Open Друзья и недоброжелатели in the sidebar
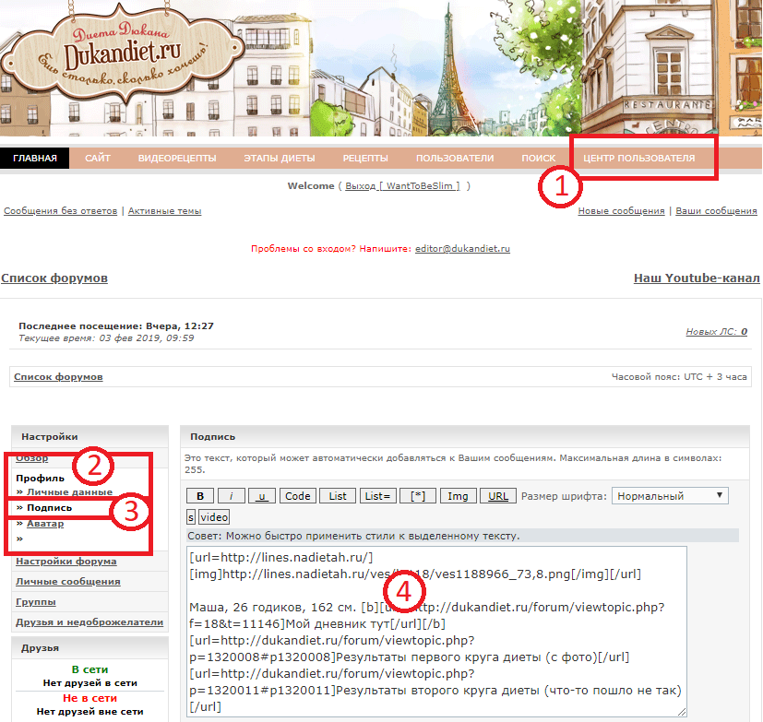 pos(89,622)
